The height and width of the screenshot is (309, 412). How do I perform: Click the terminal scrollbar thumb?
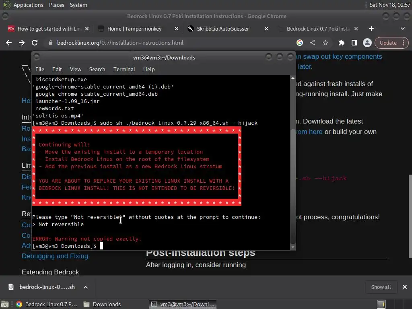pos(293,186)
